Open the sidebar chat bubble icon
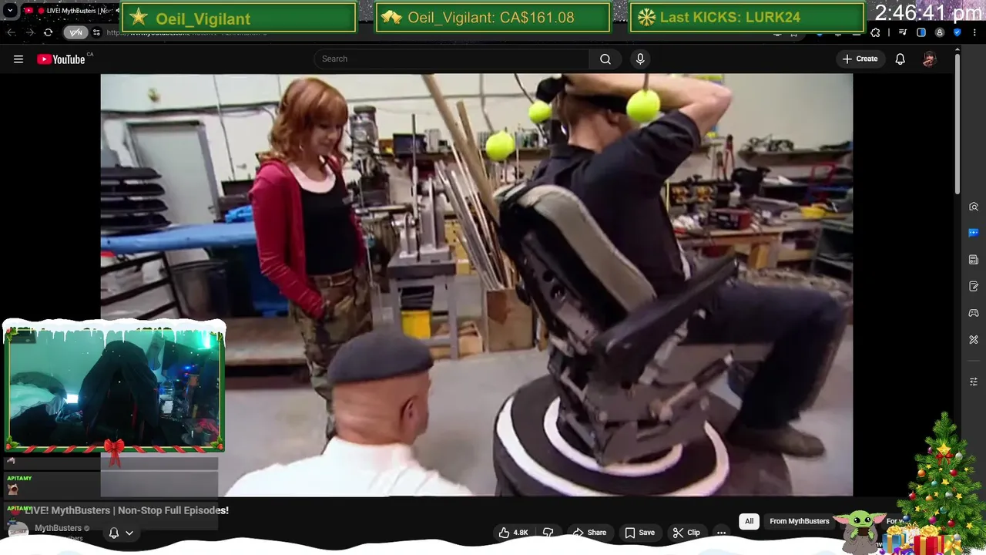The image size is (986, 555). (x=974, y=233)
